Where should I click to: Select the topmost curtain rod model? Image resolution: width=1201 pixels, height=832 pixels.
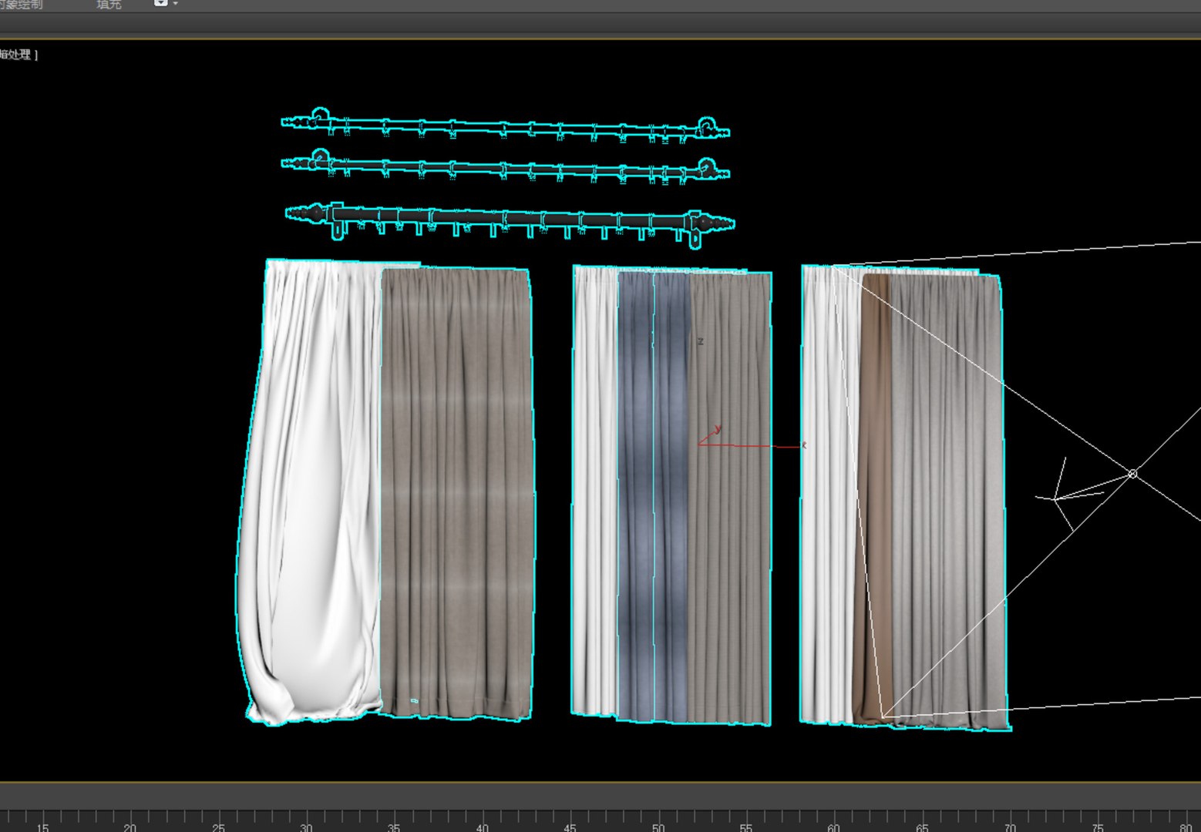coord(506,126)
